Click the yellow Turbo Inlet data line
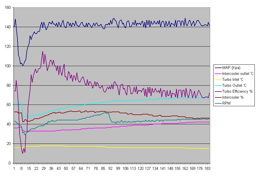 coord(113,147)
